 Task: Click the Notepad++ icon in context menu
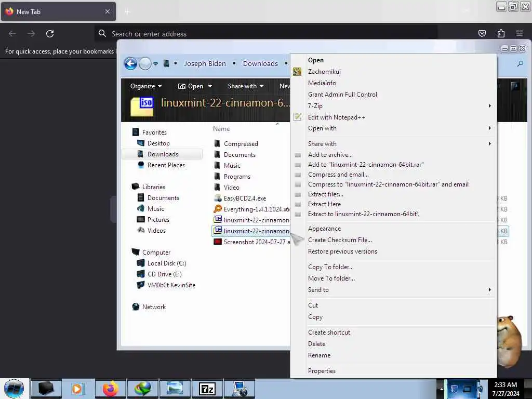pos(297,117)
